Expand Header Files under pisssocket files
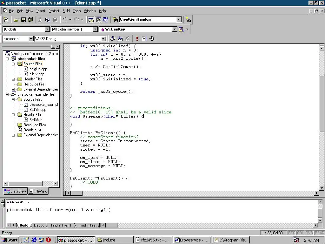Image resolution: width=325 pixels, height=244 pixels. click(13, 79)
